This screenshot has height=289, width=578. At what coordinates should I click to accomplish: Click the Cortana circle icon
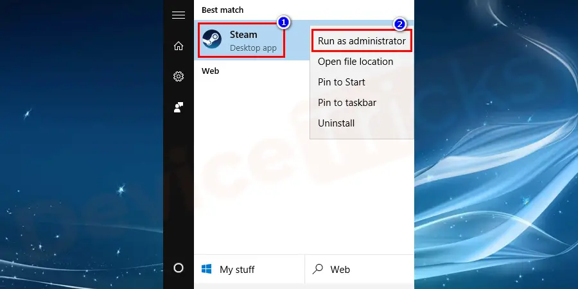pos(179,268)
